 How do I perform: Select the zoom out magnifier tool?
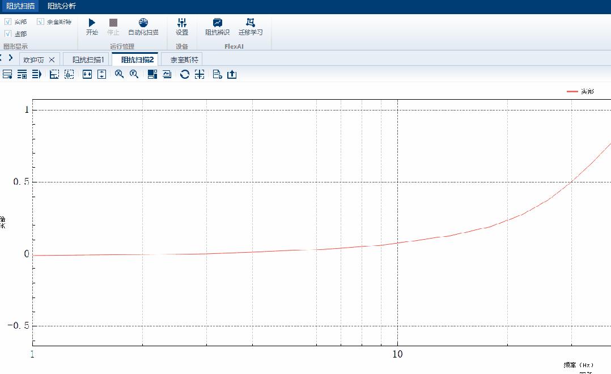pos(134,74)
